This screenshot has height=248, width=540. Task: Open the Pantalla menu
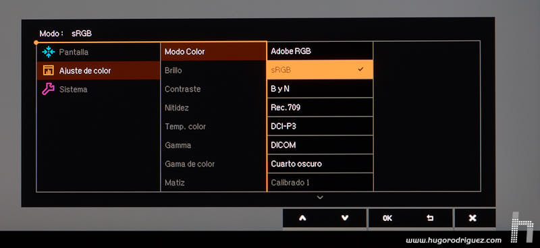(98, 52)
